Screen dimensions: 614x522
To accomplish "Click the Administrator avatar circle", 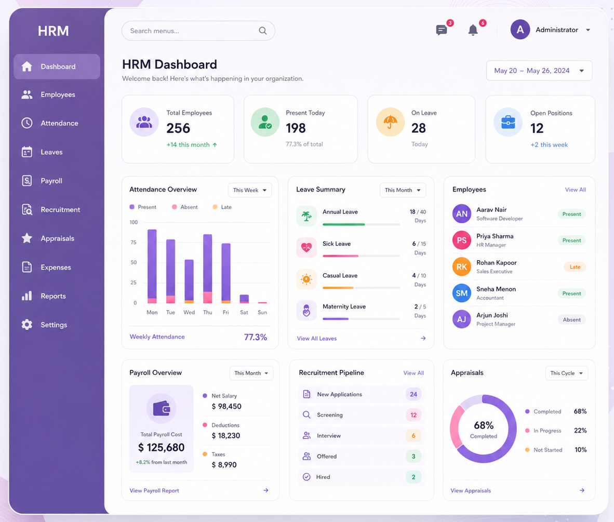I will click(x=520, y=30).
